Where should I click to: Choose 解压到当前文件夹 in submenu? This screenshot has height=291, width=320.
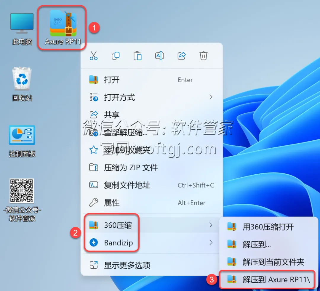click(268, 262)
